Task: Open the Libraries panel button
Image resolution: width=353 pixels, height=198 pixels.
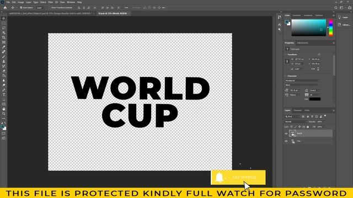Action: pos(344,25)
